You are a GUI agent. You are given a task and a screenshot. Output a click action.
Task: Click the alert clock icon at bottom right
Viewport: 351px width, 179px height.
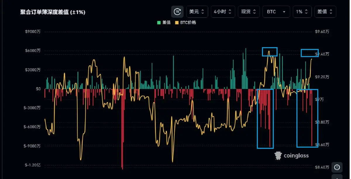click(x=337, y=167)
